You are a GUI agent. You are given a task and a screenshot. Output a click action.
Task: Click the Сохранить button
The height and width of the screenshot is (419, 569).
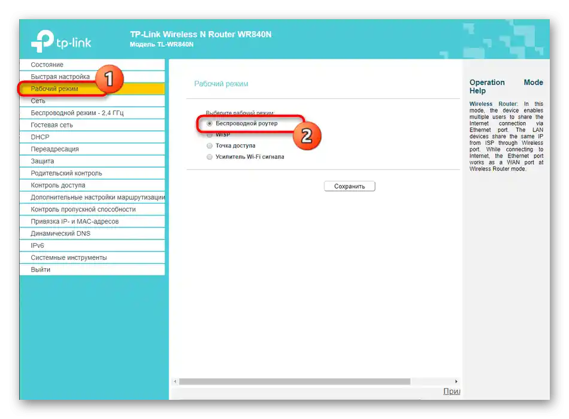click(349, 186)
